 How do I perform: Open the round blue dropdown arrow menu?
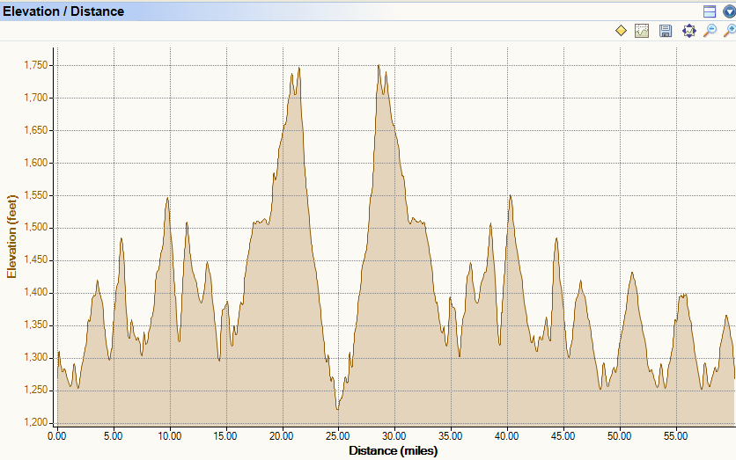(729, 11)
